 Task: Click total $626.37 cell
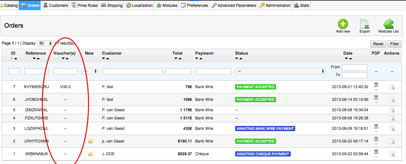coord(185,154)
